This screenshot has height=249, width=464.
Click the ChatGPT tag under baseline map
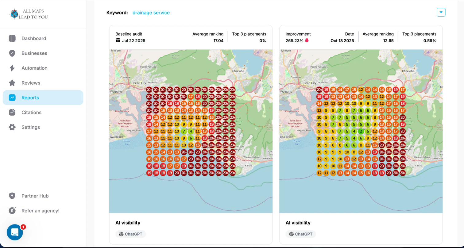(131, 234)
